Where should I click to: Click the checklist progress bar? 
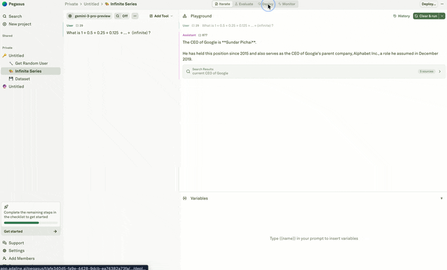[31, 222]
